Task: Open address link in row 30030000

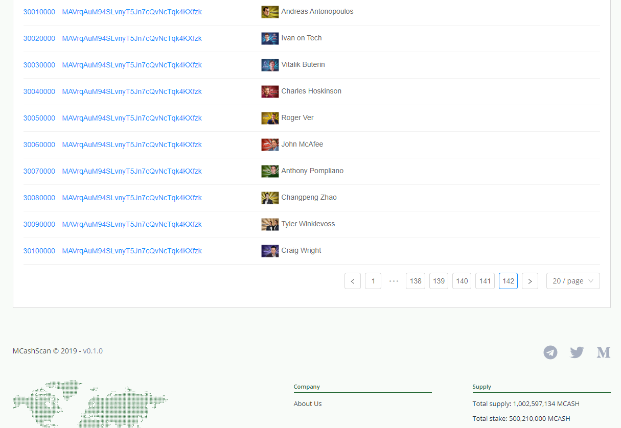Action: point(132,65)
